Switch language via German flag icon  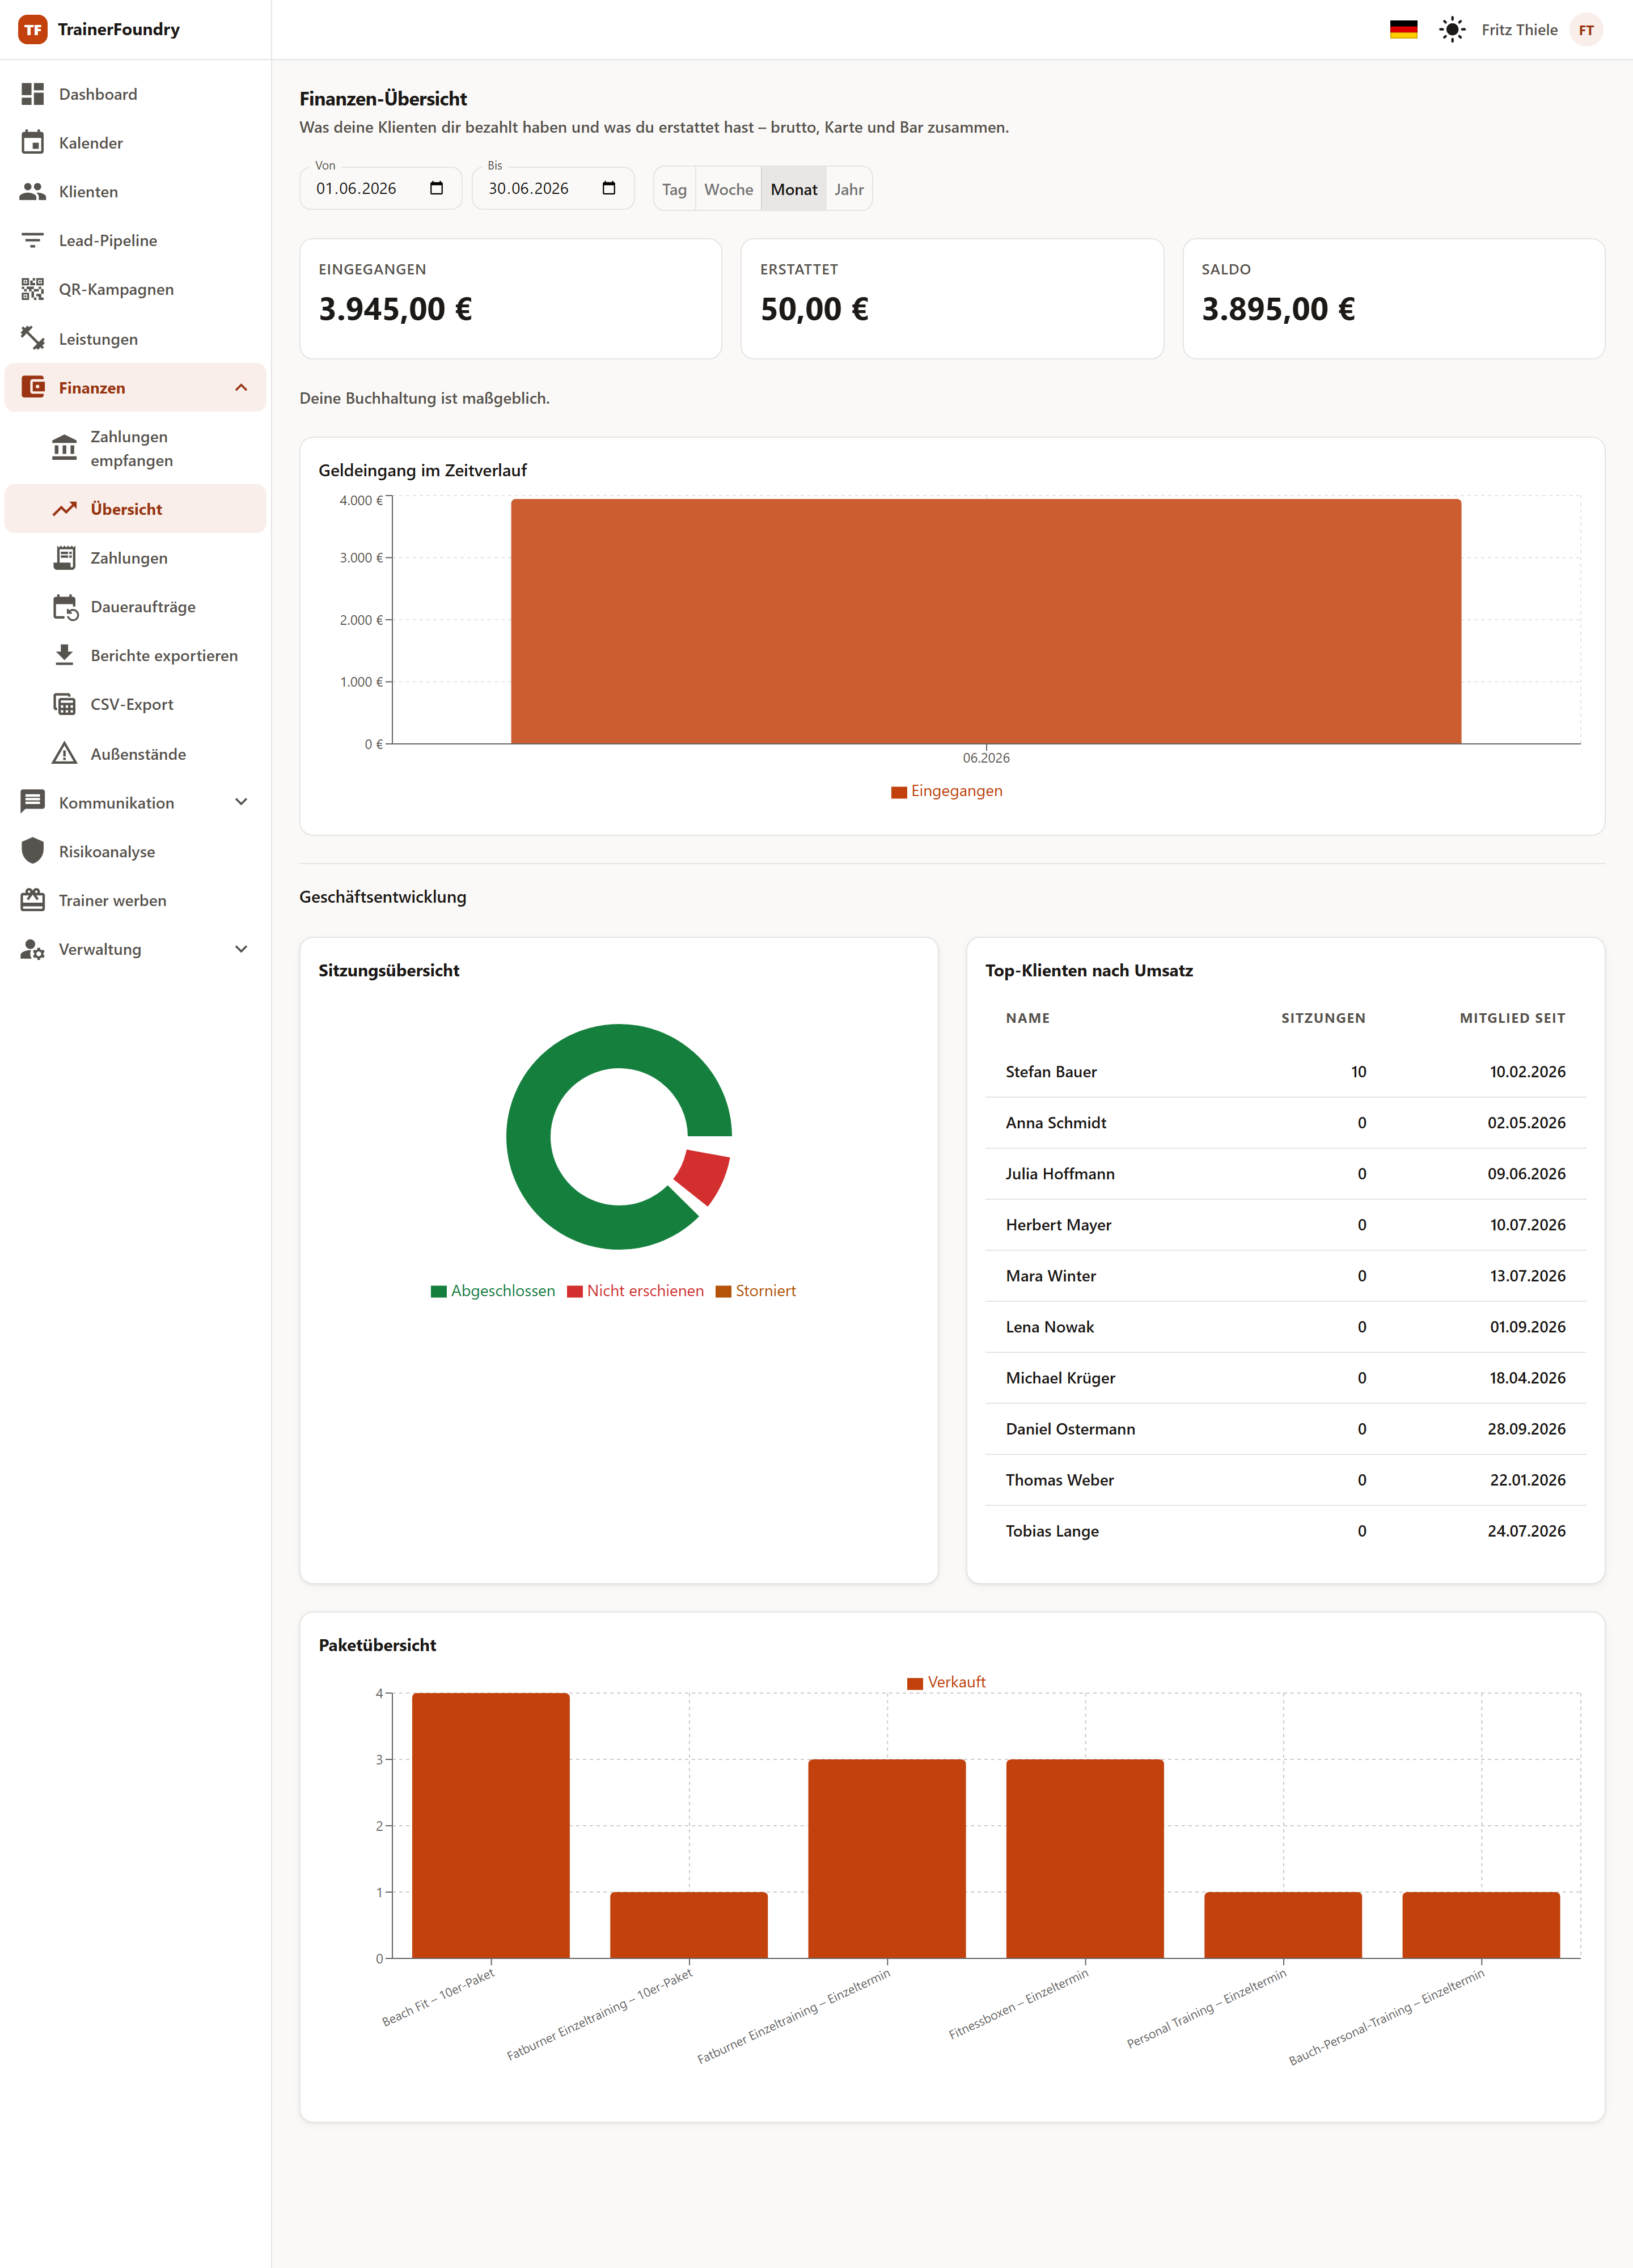pyautogui.click(x=1403, y=30)
